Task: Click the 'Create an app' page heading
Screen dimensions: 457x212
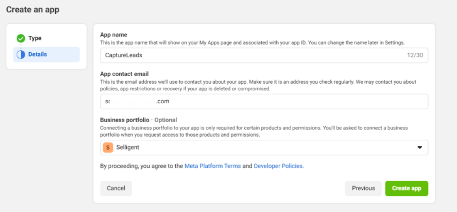Action: [x=33, y=10]
